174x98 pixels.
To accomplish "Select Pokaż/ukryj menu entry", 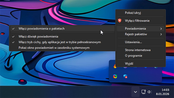I will pyautogui.click(x=140, y=13).
